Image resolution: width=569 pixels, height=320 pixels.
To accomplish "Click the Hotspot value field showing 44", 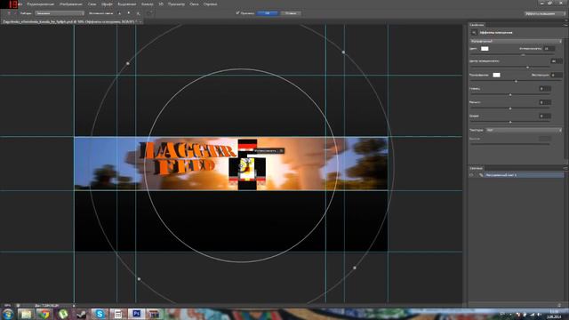I will [x=556, y=61].
